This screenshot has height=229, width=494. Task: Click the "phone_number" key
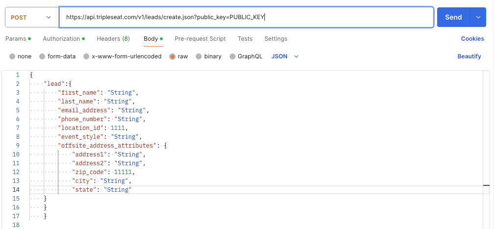[82, 119]
